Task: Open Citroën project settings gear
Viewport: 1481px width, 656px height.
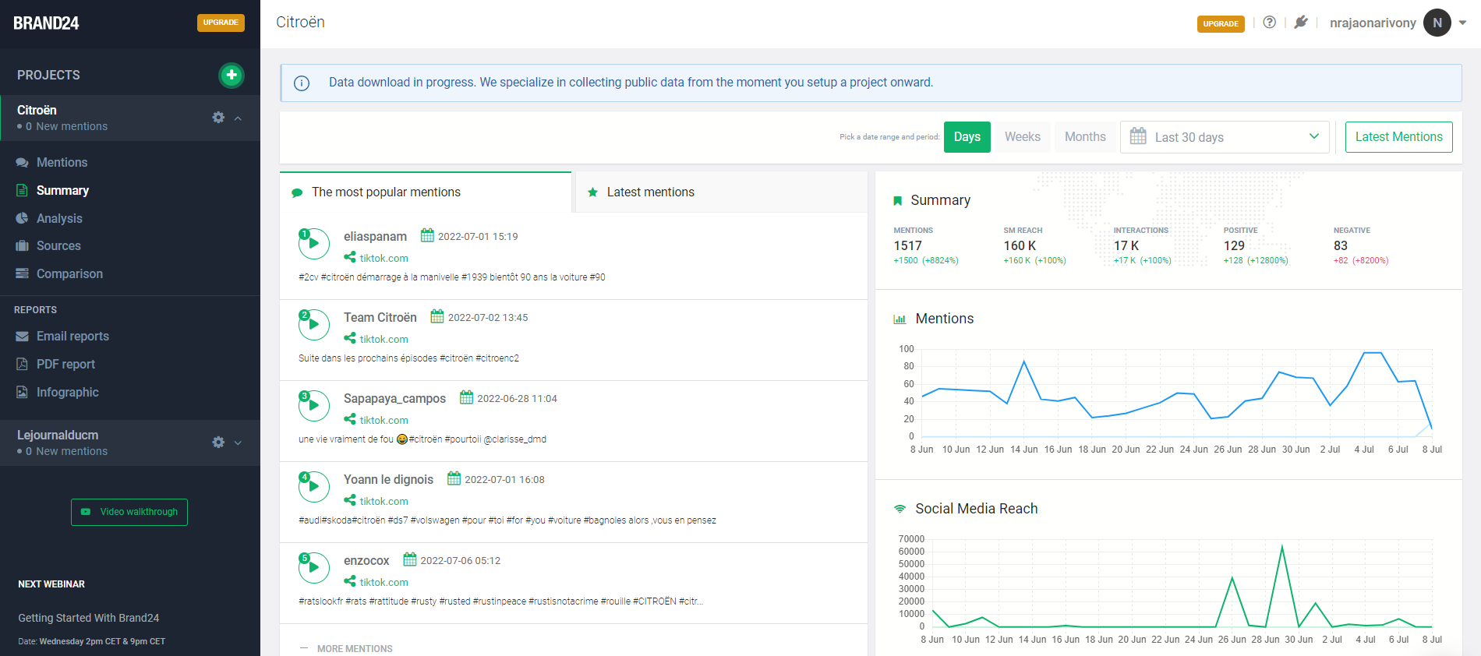Action: [x=218, y=118]
